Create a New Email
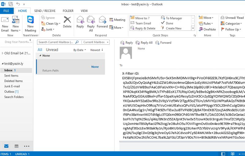This screenshot has width=245, height=156. point(5,24)
